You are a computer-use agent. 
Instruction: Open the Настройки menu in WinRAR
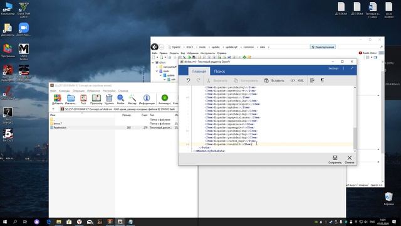pyautogui.click(x=109, y=90)
